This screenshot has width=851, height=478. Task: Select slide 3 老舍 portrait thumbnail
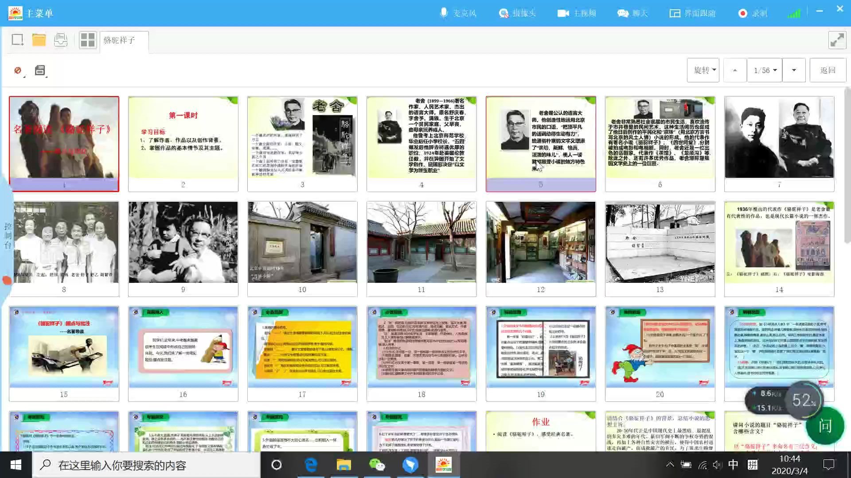coord(302,144)
